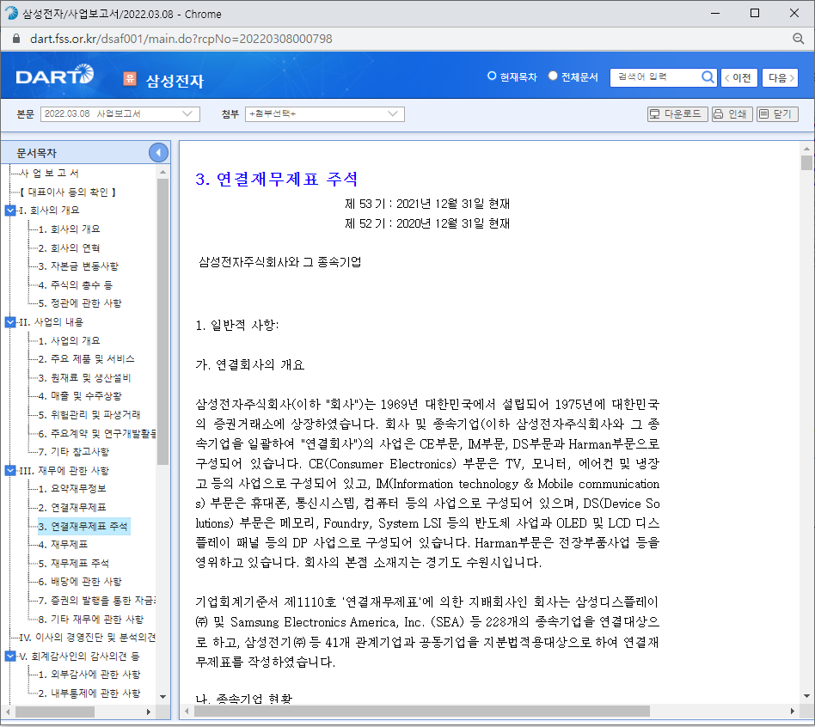This screenshot has width=815, height=727.
Task: Click the orange 유 market badge icon
Action: click(130, 78)
